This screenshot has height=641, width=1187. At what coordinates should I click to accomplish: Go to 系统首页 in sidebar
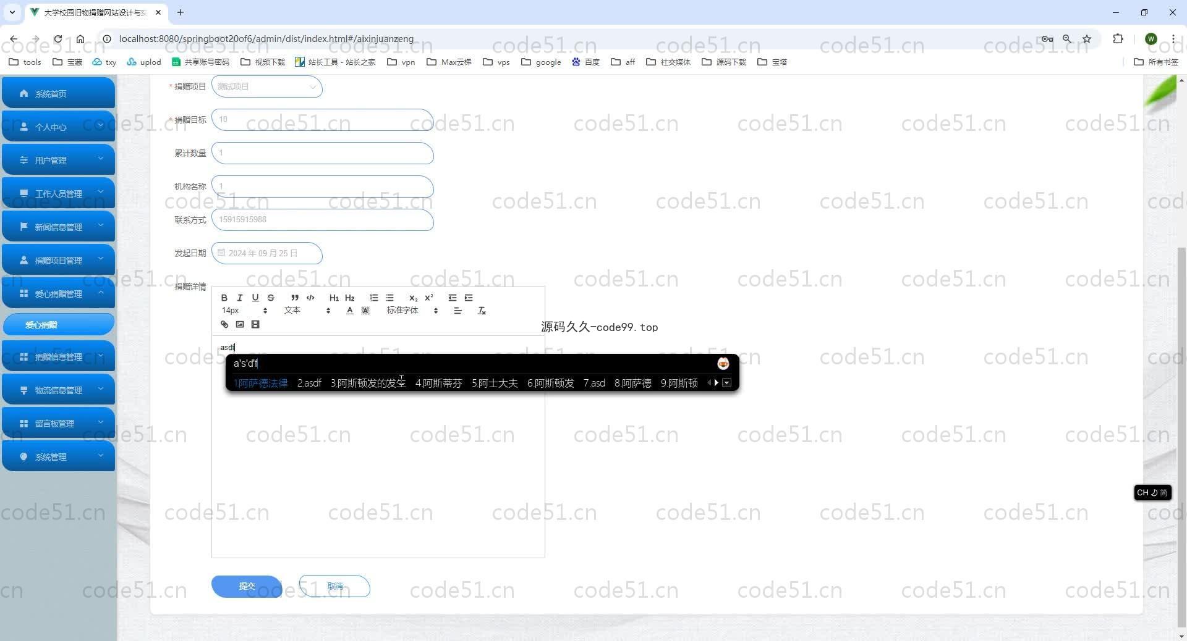(x=58, y=93)
